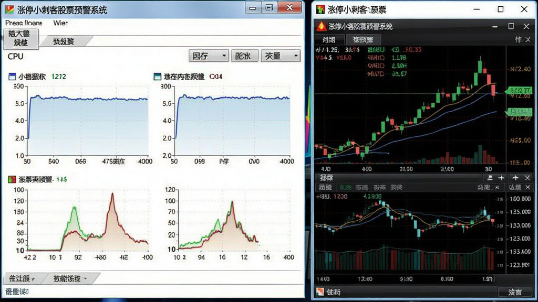The image size is (538, 302).
Task: Click the small pin icon on the lower tab row's right
Action: pyautogui.click(x=497, y=188)
